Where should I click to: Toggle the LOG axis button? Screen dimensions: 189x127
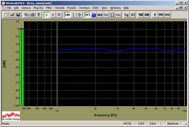tap(67, 15)
